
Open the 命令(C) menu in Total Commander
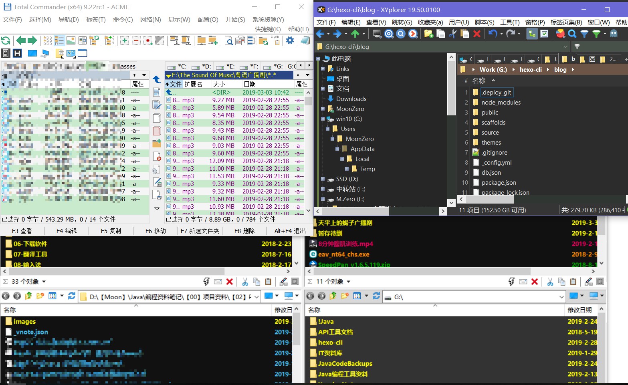[x=123, y=19]
